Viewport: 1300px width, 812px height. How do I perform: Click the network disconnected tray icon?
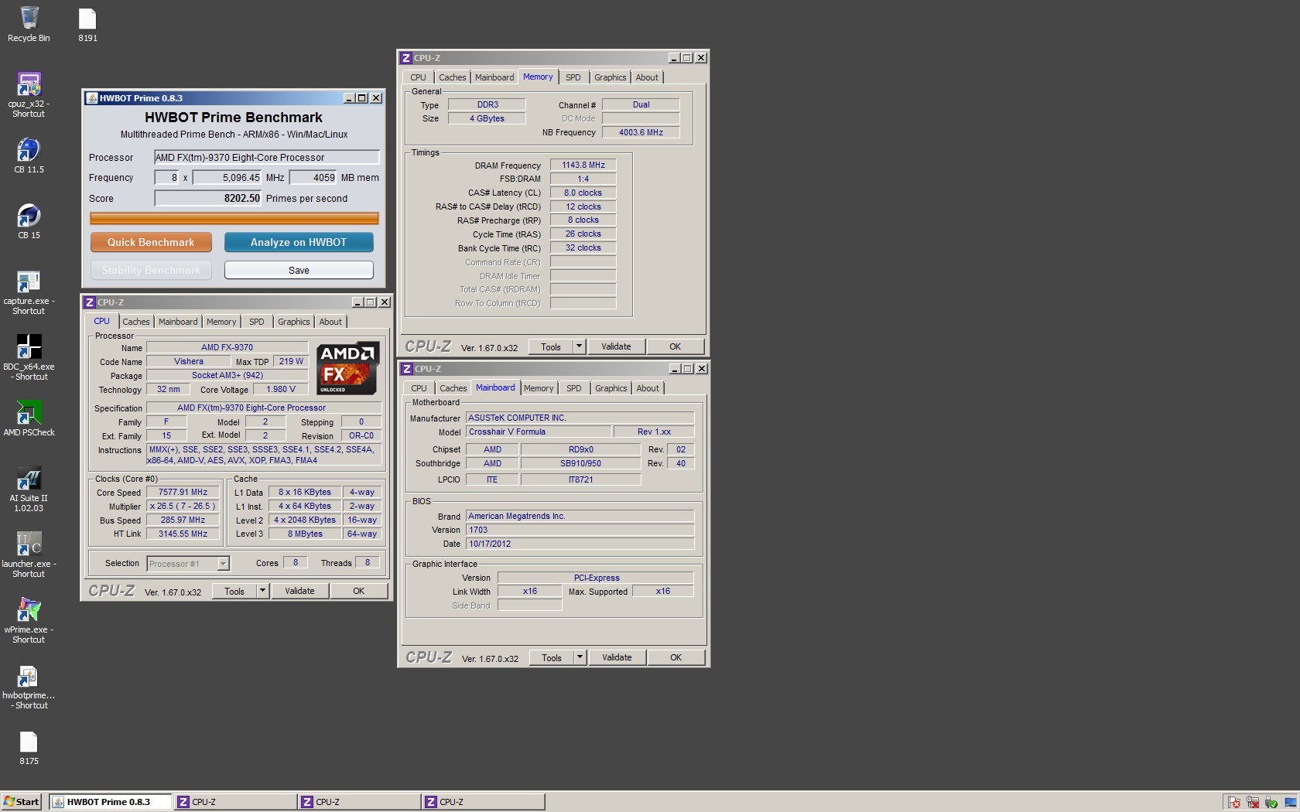click(1253, 802)
